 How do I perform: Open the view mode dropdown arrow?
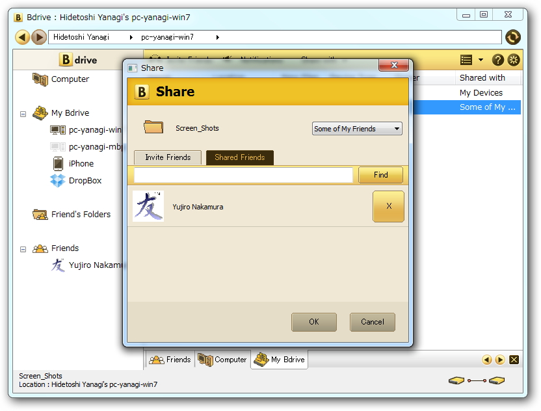click(x=481, y=60)
